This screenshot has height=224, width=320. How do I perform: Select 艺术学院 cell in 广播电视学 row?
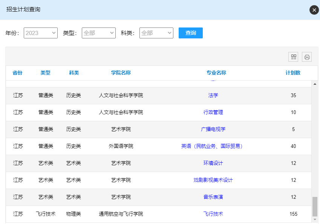point(121,129)
